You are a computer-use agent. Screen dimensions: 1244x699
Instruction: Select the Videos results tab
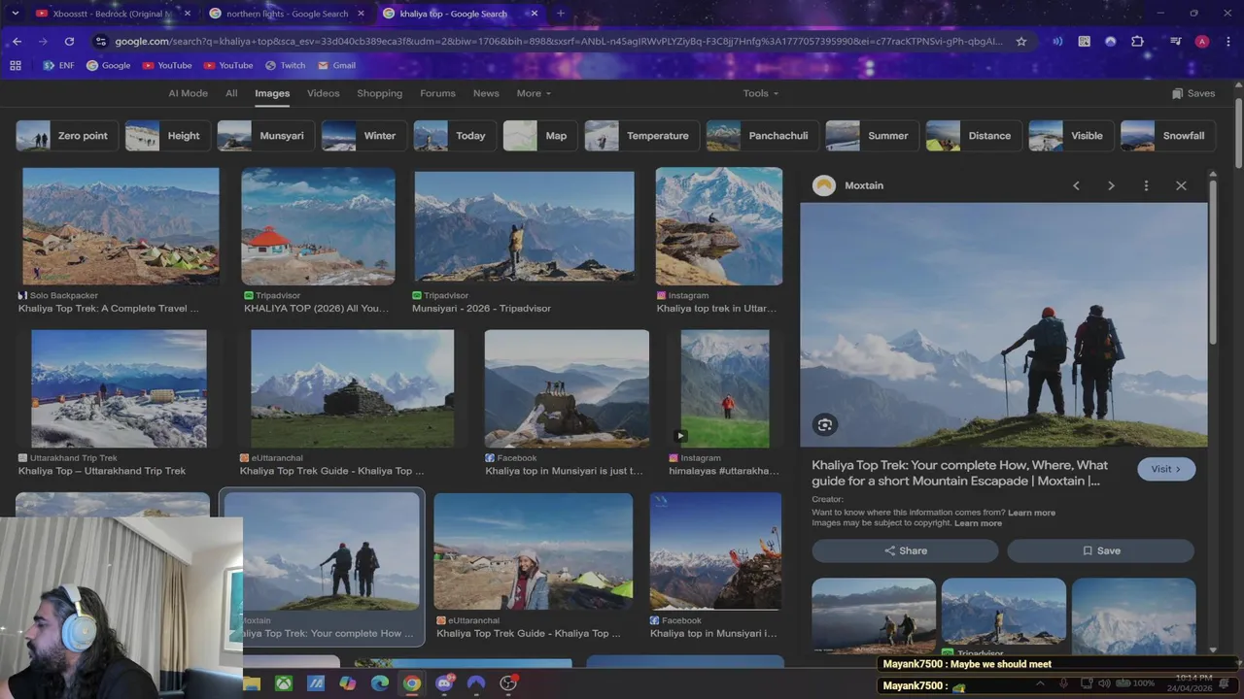tap(324, 93)
